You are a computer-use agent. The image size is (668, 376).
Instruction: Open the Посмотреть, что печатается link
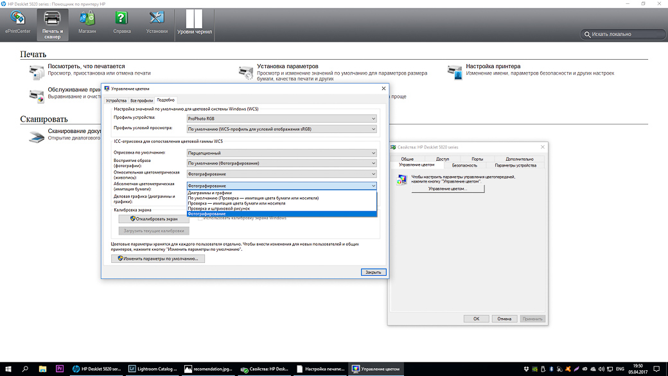click(86, 66)
